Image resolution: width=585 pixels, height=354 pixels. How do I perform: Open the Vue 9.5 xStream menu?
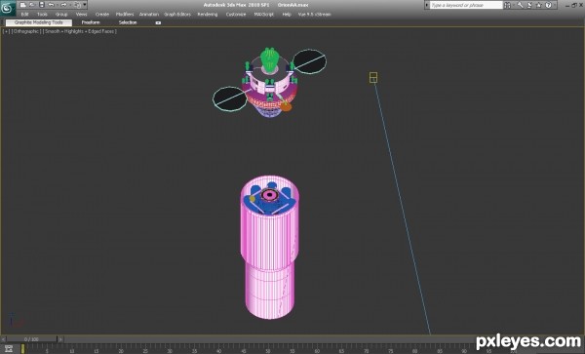(x=314, y=15)
